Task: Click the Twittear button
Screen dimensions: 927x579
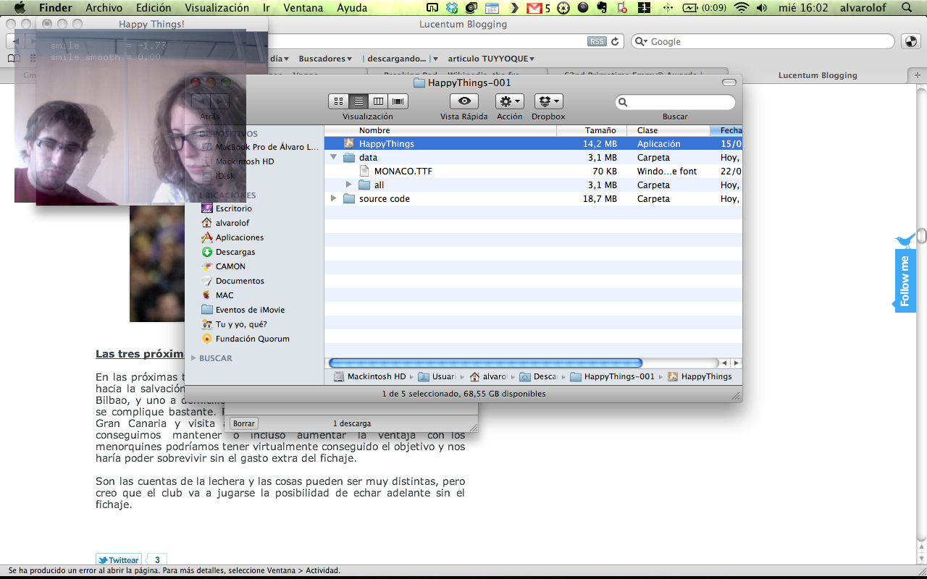Action: pyautogui.click(x=118, y=560)
